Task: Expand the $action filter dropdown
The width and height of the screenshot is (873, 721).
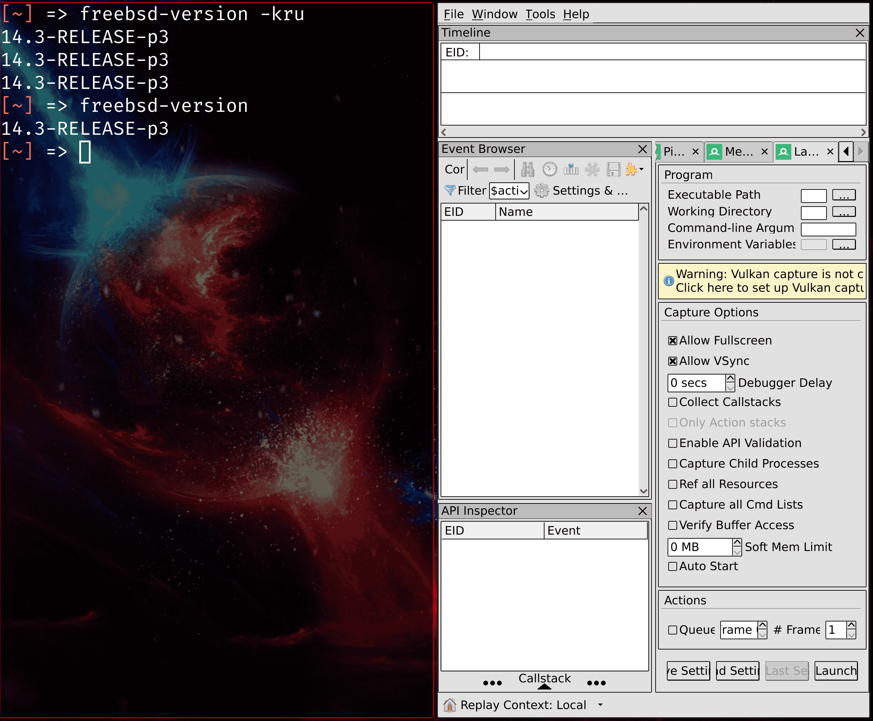Action: pyautogui.click(x=523, y=191)
